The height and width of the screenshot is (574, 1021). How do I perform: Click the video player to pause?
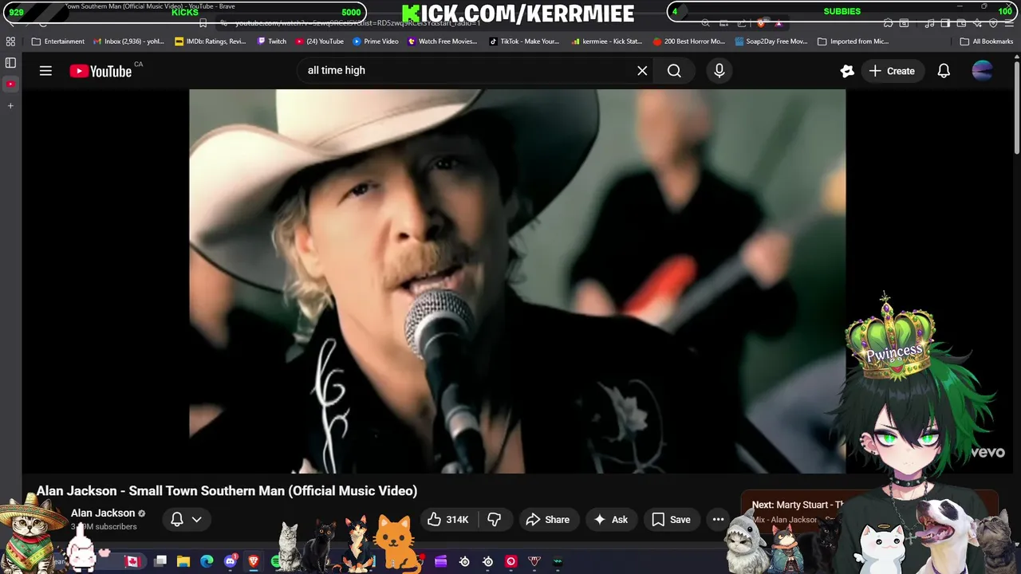[517, 281]
